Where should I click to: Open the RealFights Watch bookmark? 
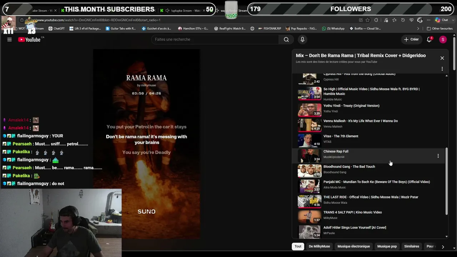point(230,29)
